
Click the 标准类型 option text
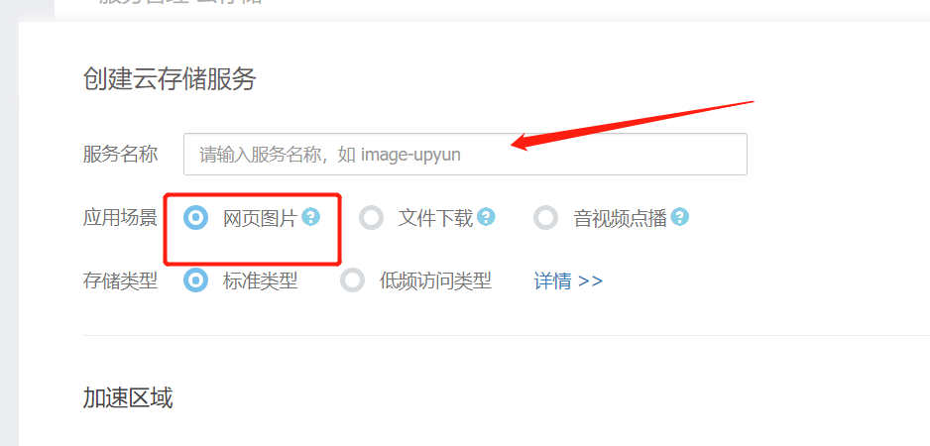click(x=261, y=280)
